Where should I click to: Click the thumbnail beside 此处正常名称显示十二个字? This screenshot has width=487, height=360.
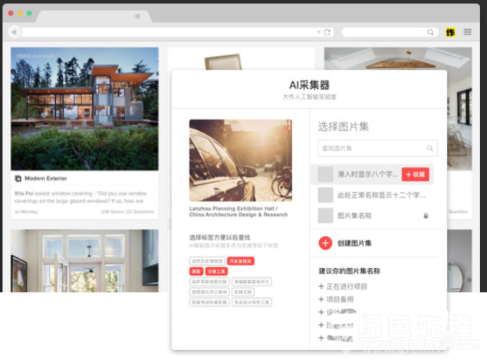(x=325, y=195)
